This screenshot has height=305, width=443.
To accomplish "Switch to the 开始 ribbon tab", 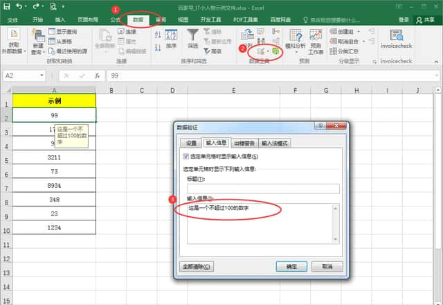I will (37, 19).
